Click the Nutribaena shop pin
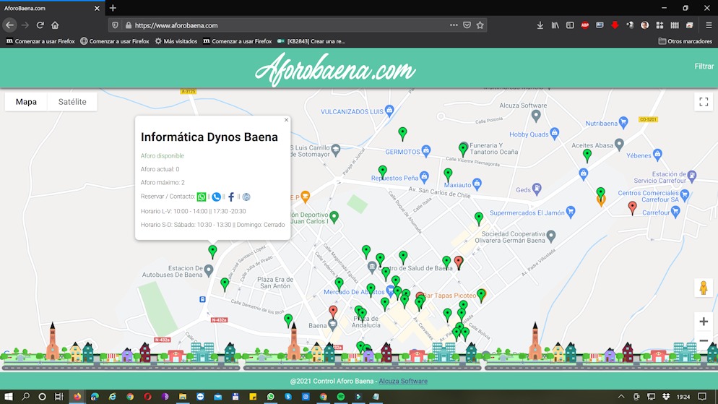 (623, 122)
